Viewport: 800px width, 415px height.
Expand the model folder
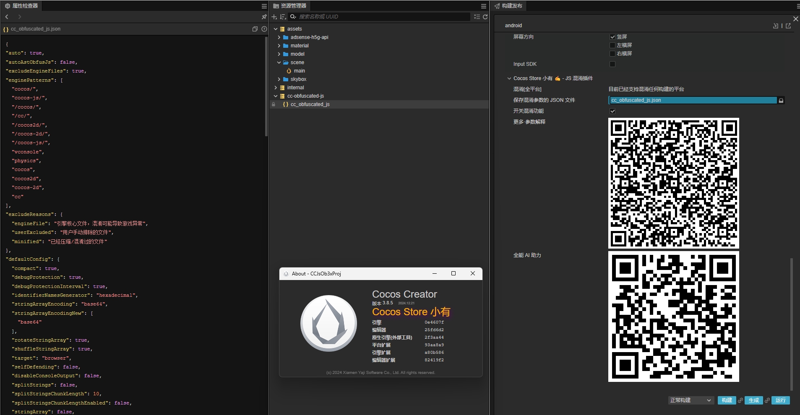coord(279,54)
